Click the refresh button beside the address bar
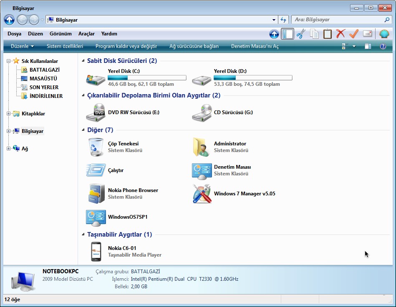This screenshot has width=396, height=307. pyautogui.click(x=283, y=20)
